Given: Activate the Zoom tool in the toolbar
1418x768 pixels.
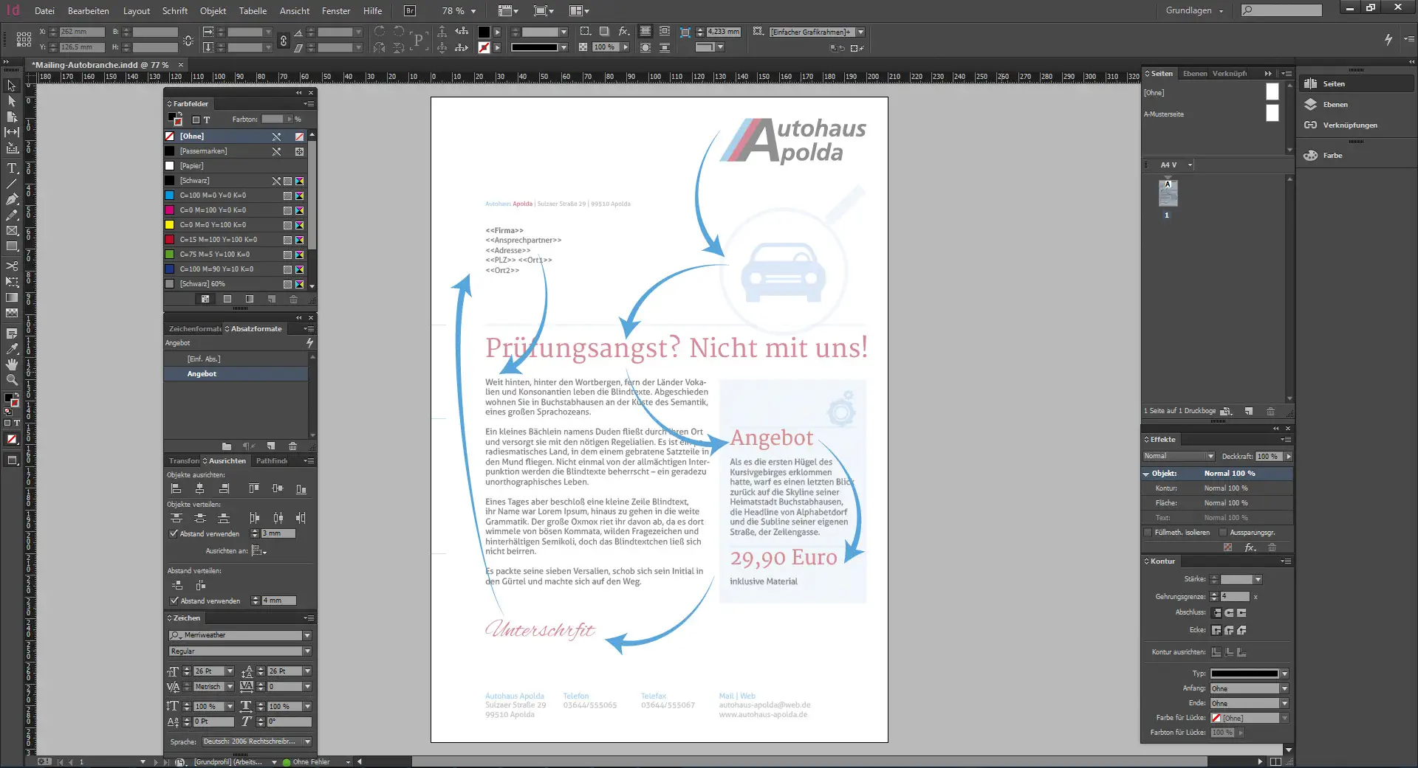Looking at the screenshot, I should coord(12,380).
